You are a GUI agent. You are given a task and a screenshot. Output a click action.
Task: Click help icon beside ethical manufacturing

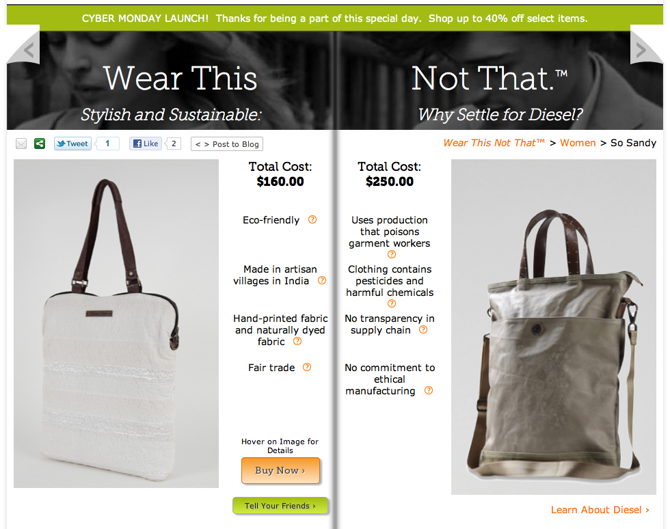click(x=429, y=390)
